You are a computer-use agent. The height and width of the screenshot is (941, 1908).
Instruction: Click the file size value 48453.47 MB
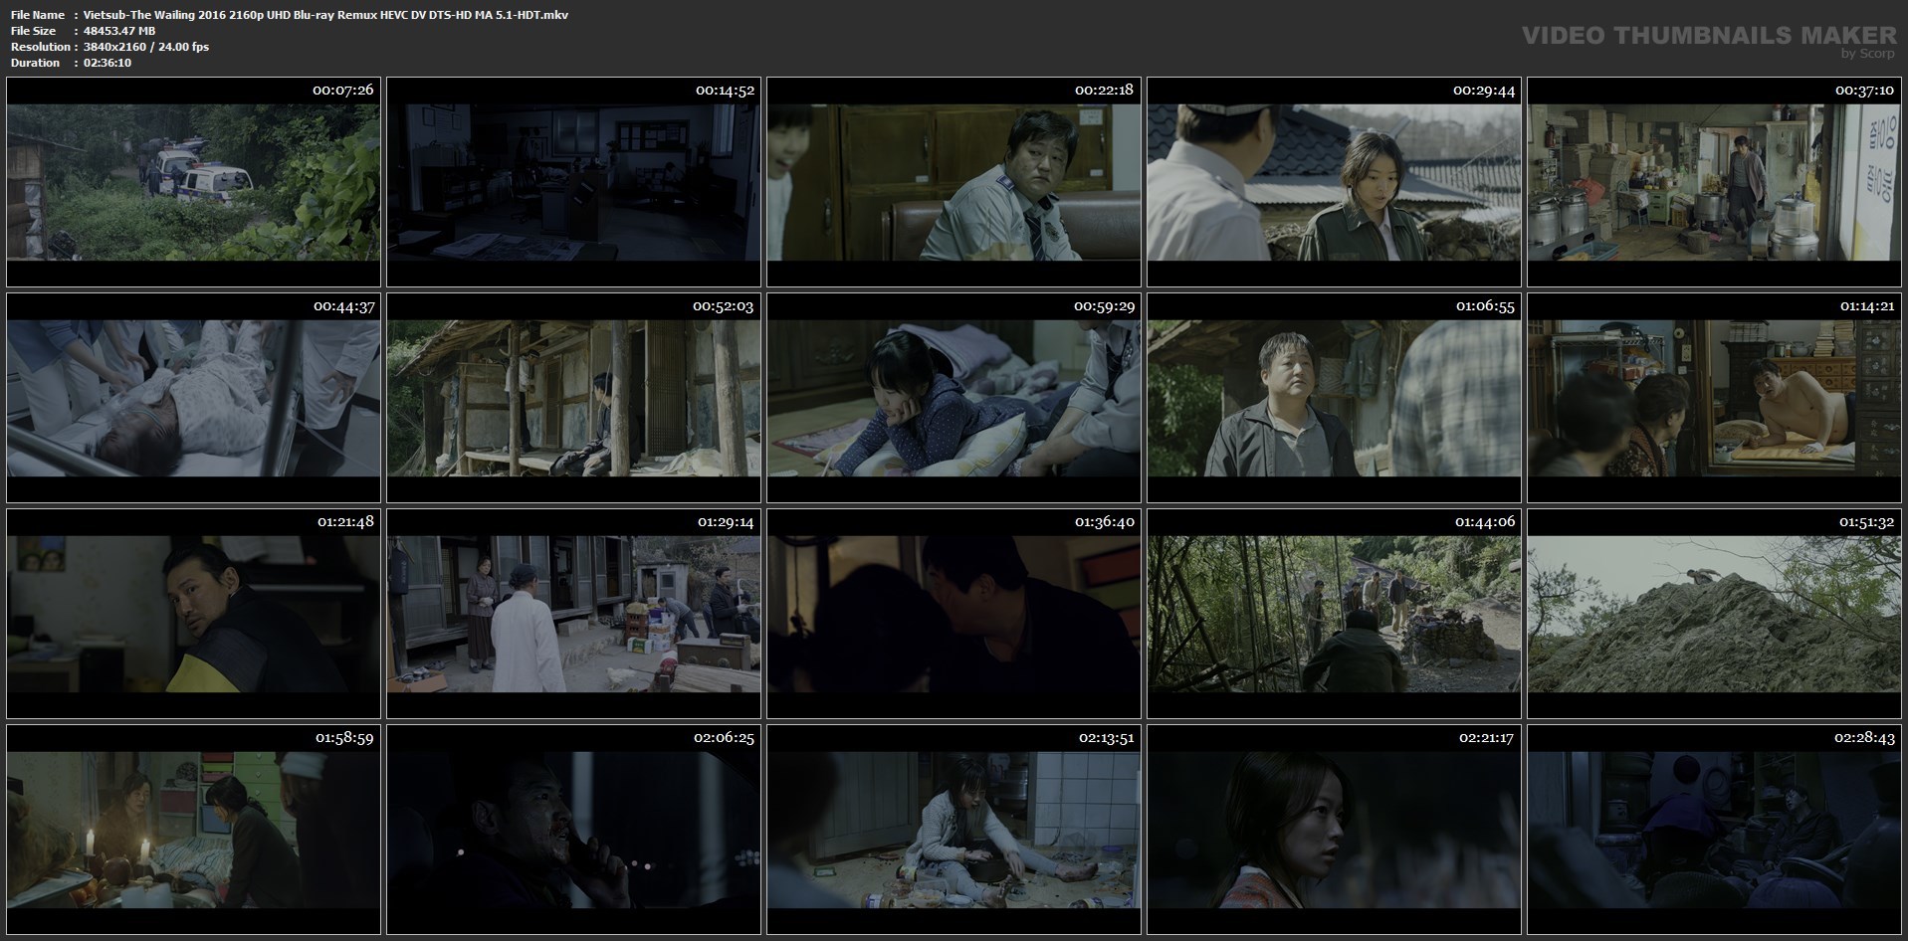coord(119,31)
